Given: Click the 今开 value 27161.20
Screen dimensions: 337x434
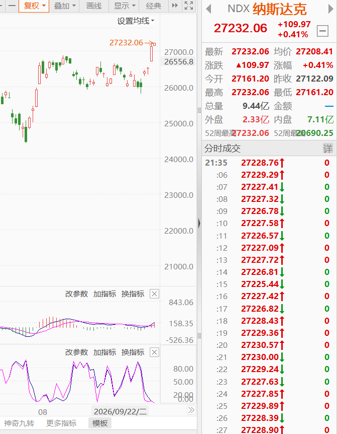Looking at the screenshot, I should pyautogui.click(x=250, y=79).
